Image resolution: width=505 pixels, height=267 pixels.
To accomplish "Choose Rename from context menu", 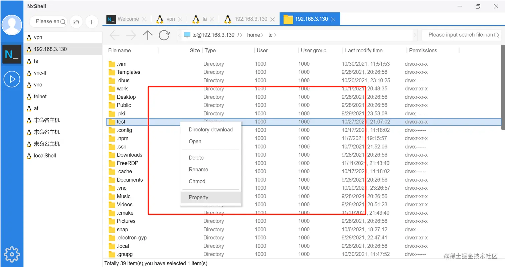I will tap(210, 169).
